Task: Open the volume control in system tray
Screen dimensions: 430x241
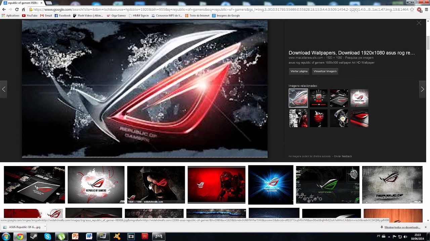Action: coord(405,236)
